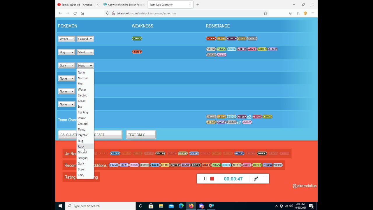Open the Bug type dropdown in second row
This screenshot has height=210, width=373.
tap(66, 52)
